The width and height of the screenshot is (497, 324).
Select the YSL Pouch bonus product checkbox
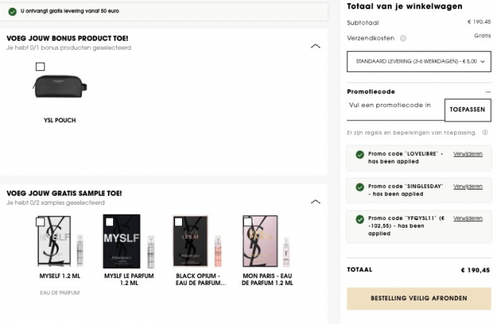click(41, 67)
